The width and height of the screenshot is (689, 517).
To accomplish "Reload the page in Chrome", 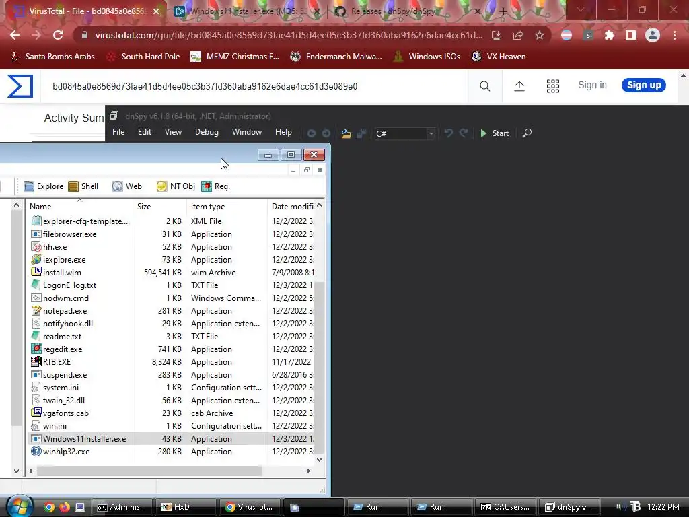I will pyautogui.click(x=58, y=35).
